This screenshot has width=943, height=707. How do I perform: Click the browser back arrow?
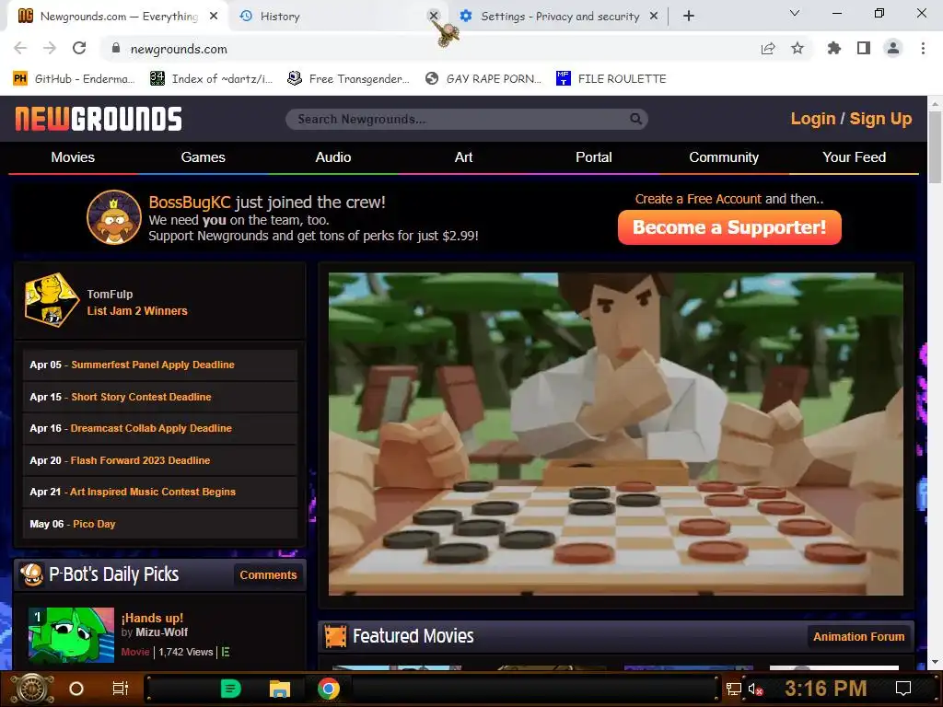pos(20,49)
